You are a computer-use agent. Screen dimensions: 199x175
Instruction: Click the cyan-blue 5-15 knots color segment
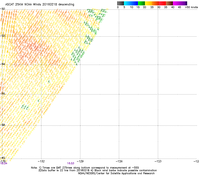click(x=131, y=3)
